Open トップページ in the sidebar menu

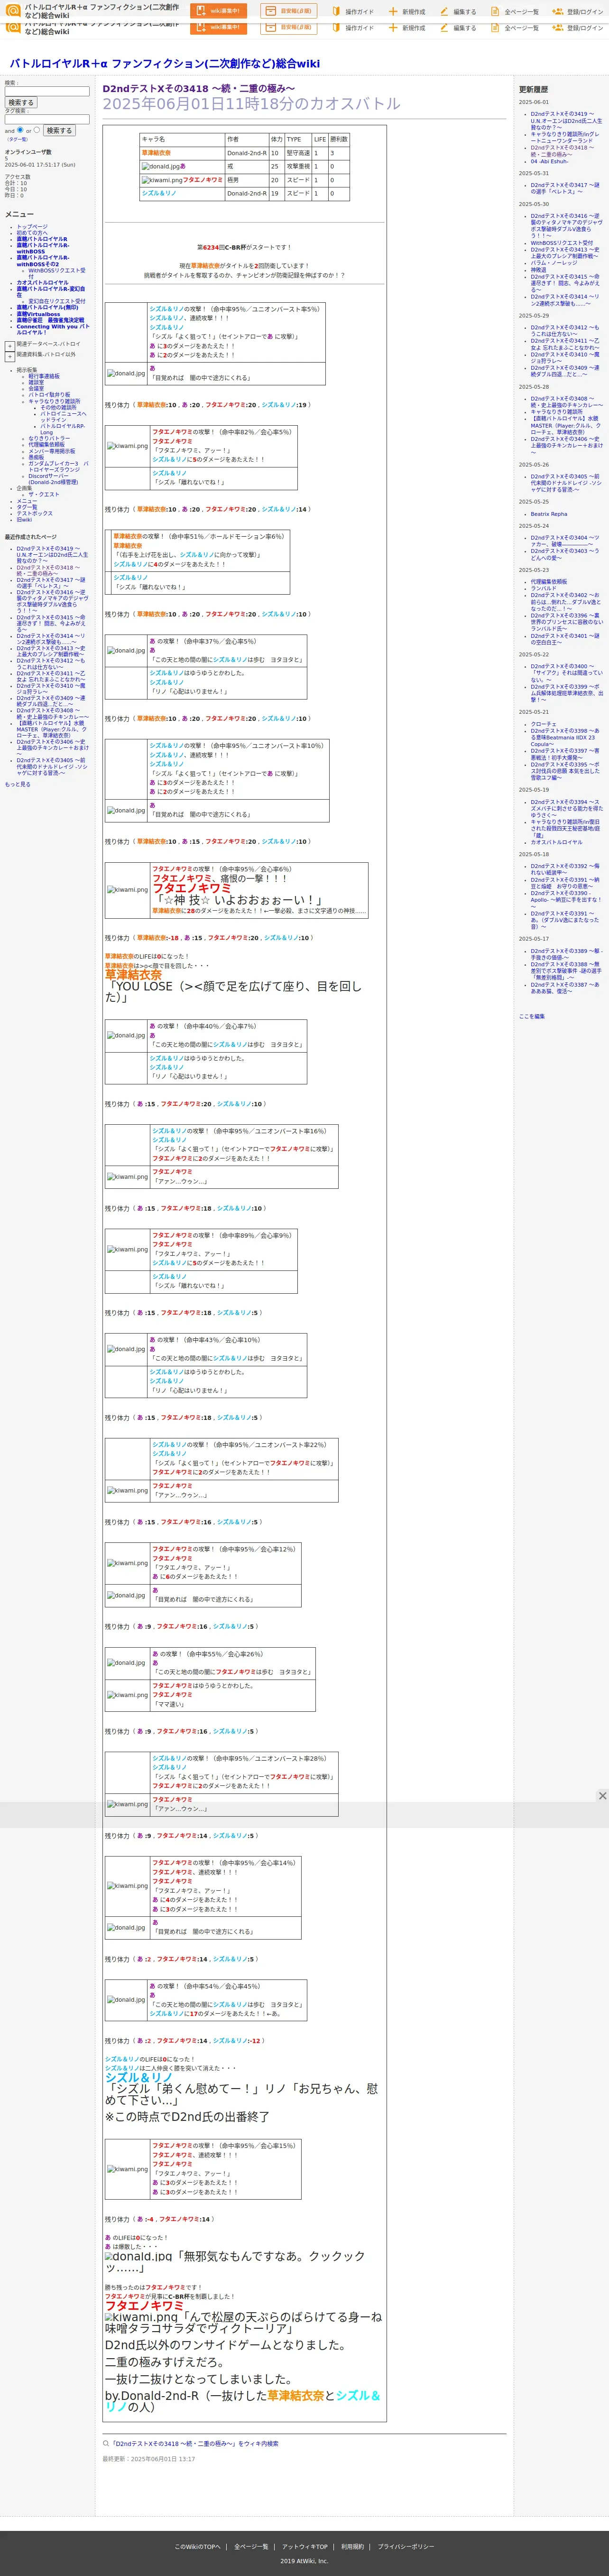(x=32, y=227)
